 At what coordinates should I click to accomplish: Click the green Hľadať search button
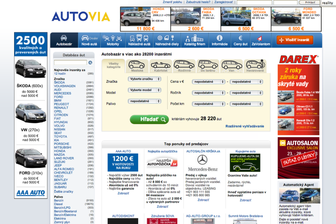click(149, 119)
